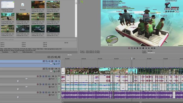The width and height of the screenshot is (183, 103).
Task: Switch to the Video FX tab
Action: point(15,52)
